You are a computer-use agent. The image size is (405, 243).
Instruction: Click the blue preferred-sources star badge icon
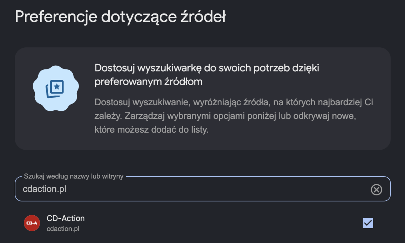55,88
